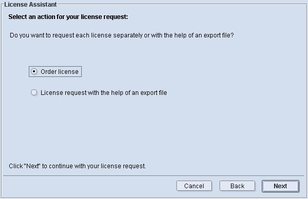Image resolution: width=308 pixels, height=199 pixels.
Task: Click the Next button to continue
Action: (280, 186)
